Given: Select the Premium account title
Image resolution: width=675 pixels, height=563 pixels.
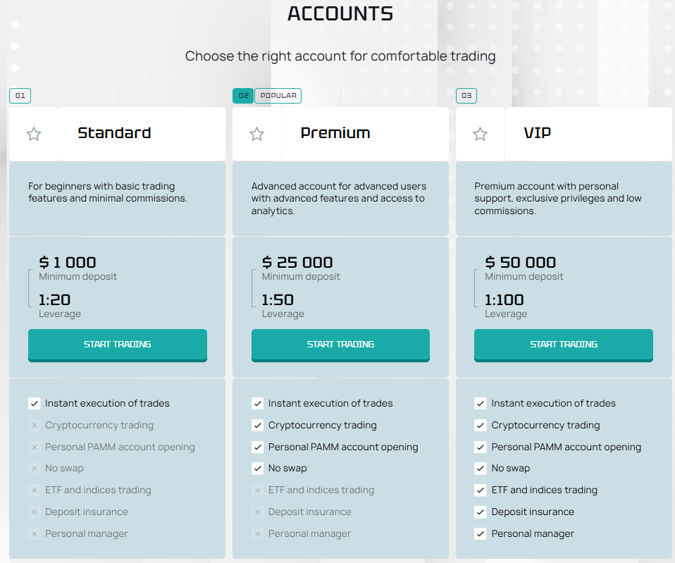Looking at the screenshot, I should (x=335, y=133).
